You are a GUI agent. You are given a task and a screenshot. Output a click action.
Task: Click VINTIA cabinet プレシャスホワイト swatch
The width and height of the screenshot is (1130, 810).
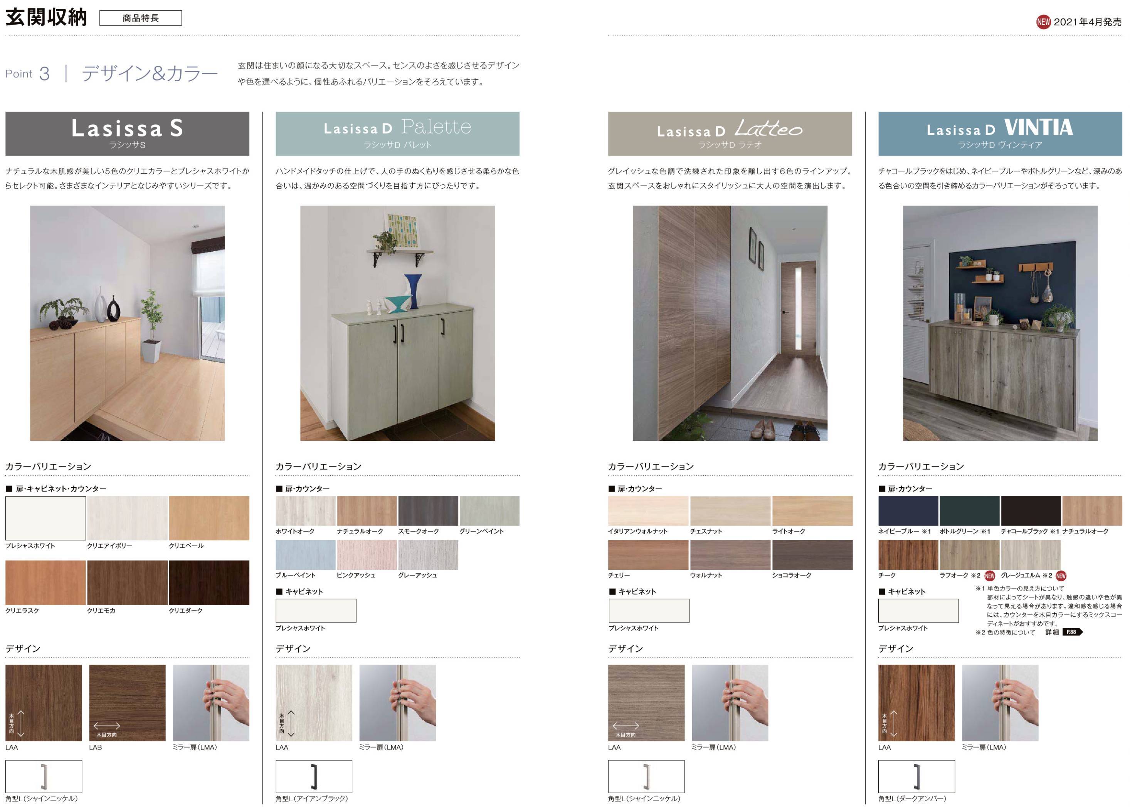[x=918, y=611]
